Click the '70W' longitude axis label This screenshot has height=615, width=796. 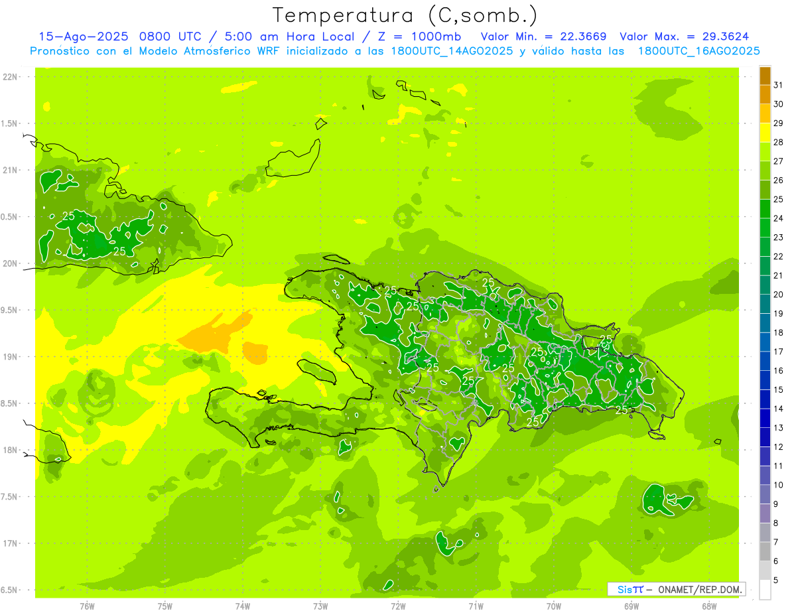[x=553, y=606]
